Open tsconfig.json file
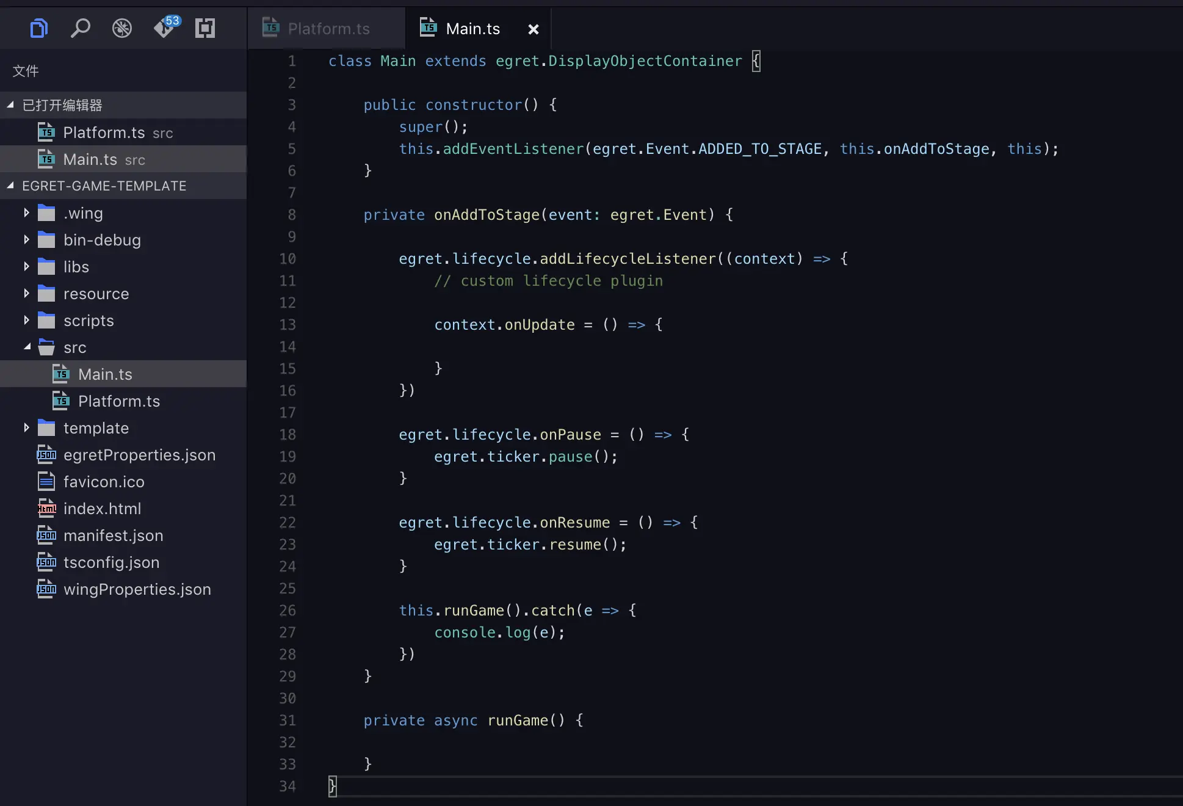This screenshot has height=806, width=1183. click(111, 562)
